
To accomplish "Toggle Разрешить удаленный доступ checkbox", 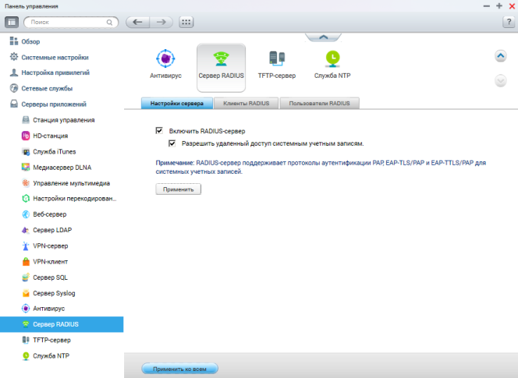I will click(x=172, y=143).
